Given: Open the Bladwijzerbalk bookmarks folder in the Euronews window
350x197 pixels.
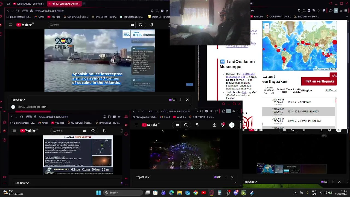Looking at the screenshot, I should 19,17.
